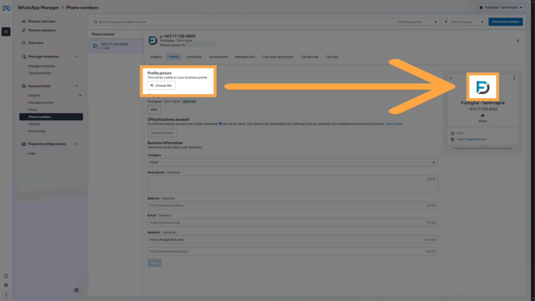Open Template library
535x301 pixels.
click(40, 73)
